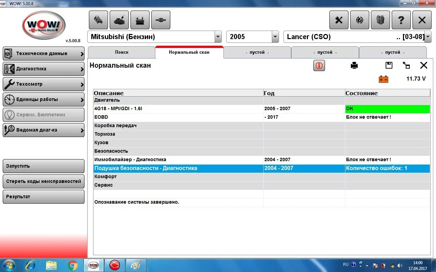Toggle full-size view of scan panel

tap(406, 65)
